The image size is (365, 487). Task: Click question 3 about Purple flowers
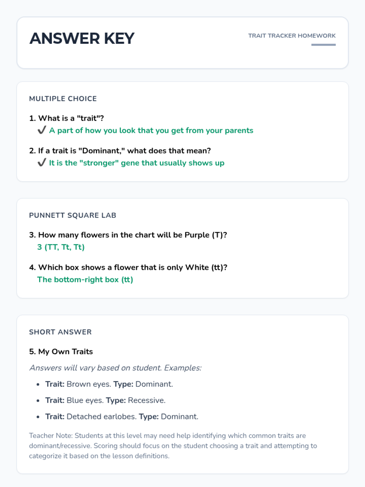[128, 235]
